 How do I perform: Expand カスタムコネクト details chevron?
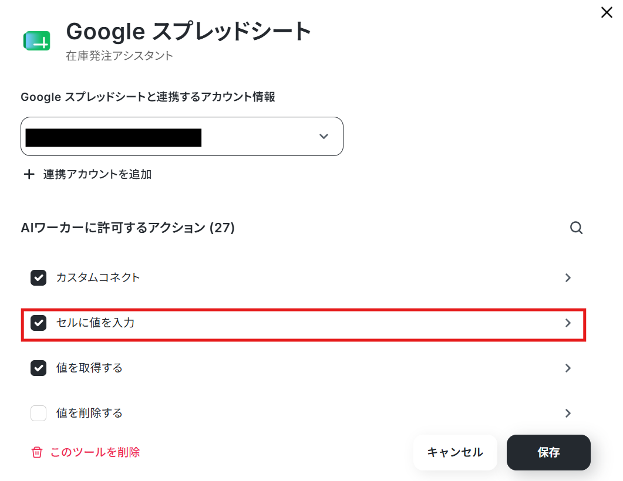[568, 278]
